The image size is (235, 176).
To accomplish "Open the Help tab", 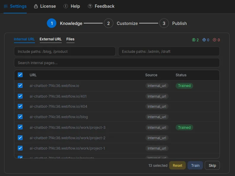I will pos(72,6).
